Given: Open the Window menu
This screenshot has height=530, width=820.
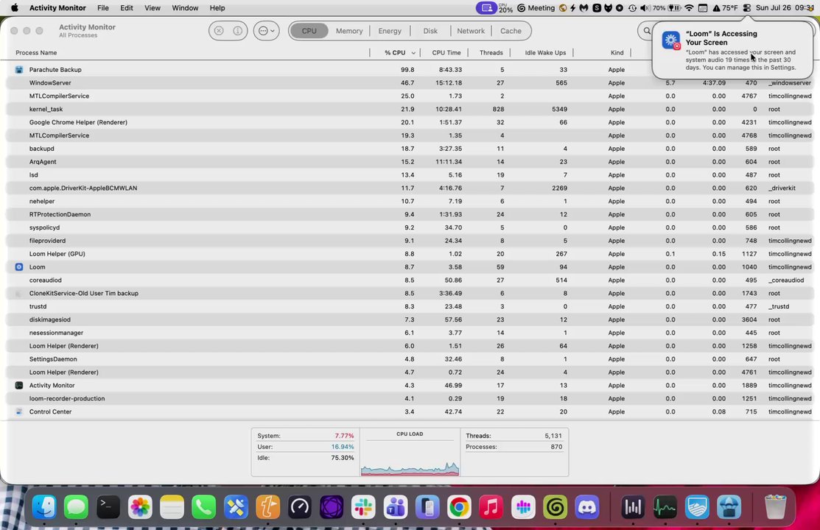Looking at the screenshot, I should coord(185,8).
